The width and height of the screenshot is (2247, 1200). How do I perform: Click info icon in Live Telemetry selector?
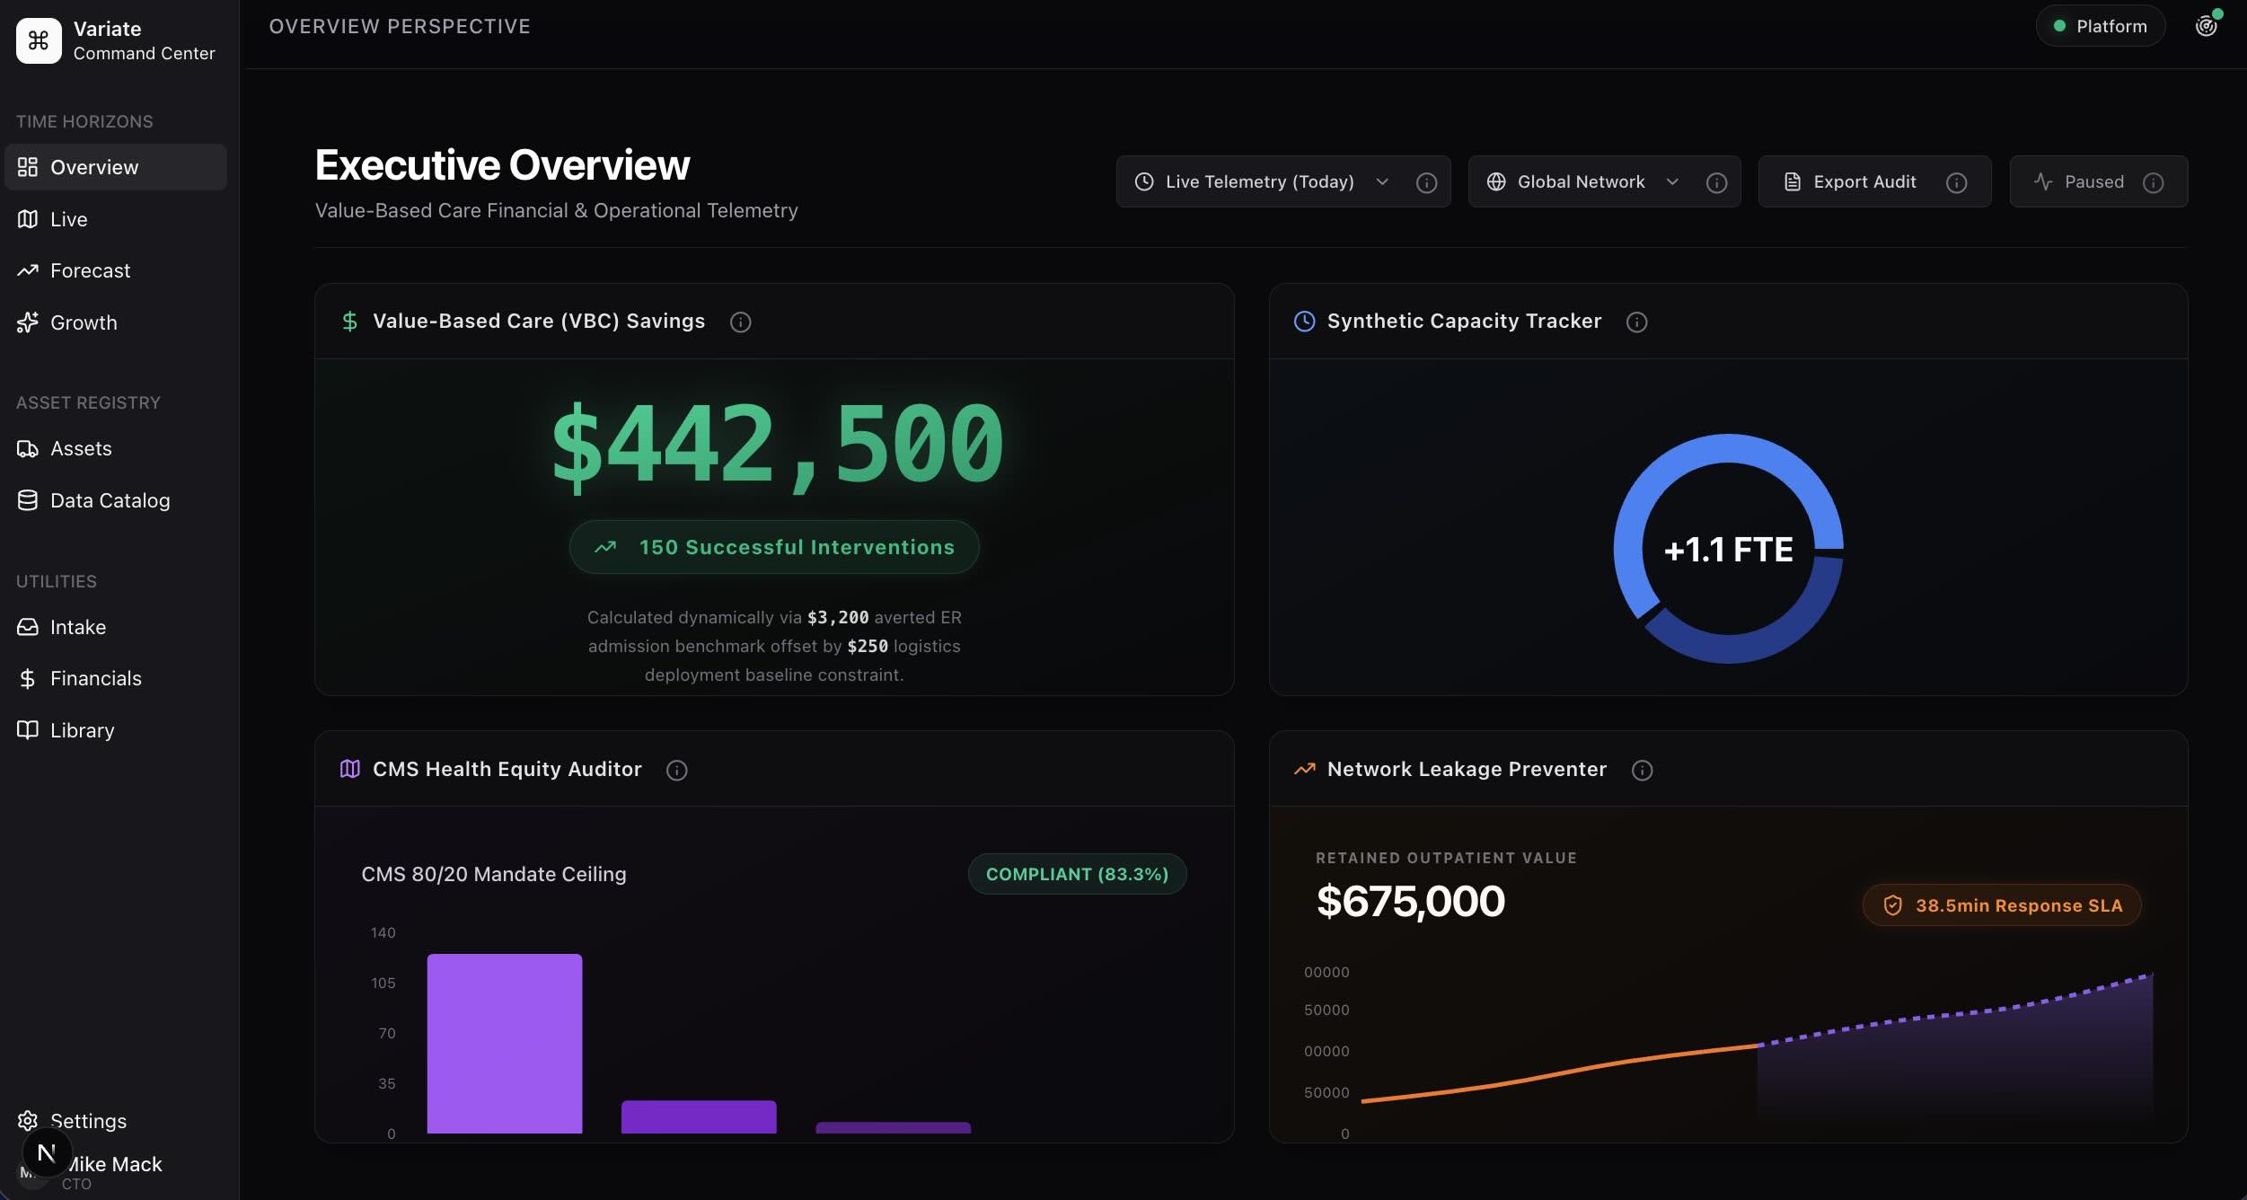pos(1426,182)
